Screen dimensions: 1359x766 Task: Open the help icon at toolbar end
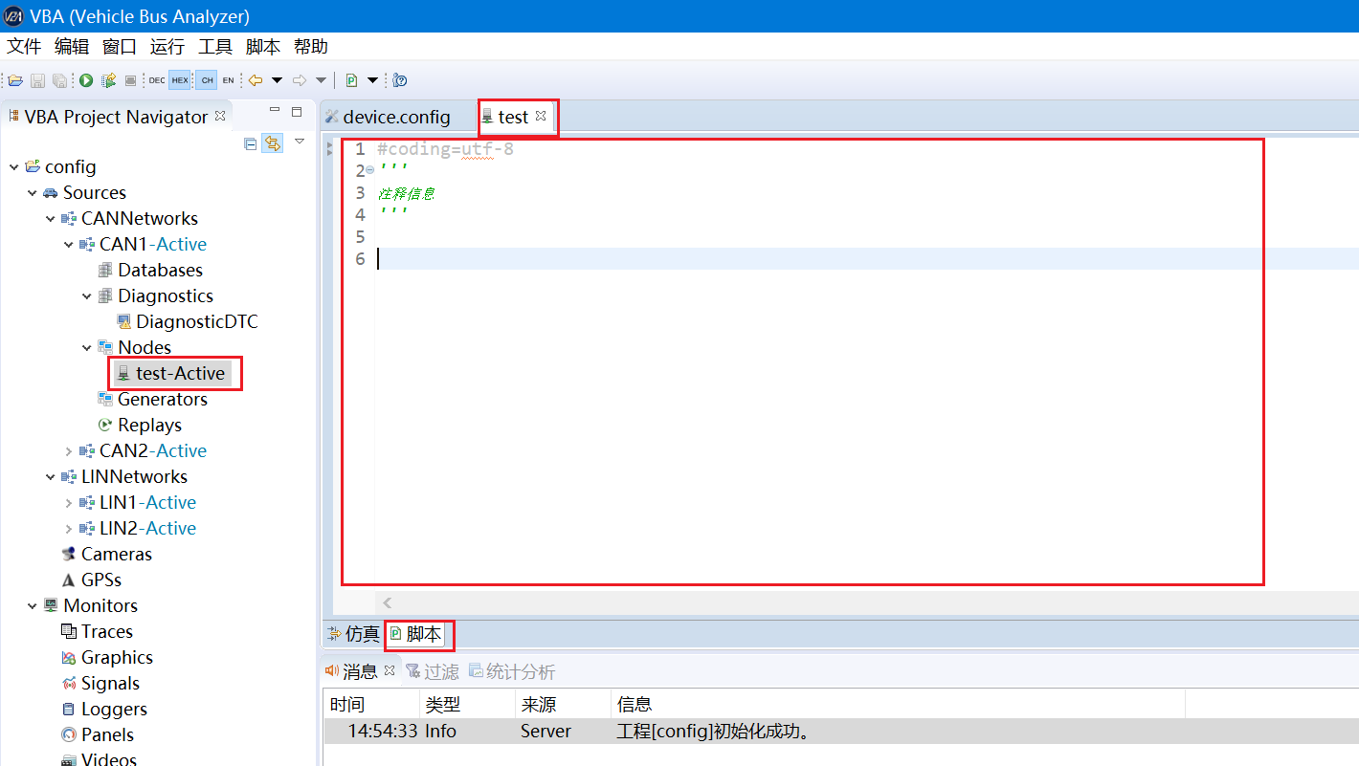398,80
